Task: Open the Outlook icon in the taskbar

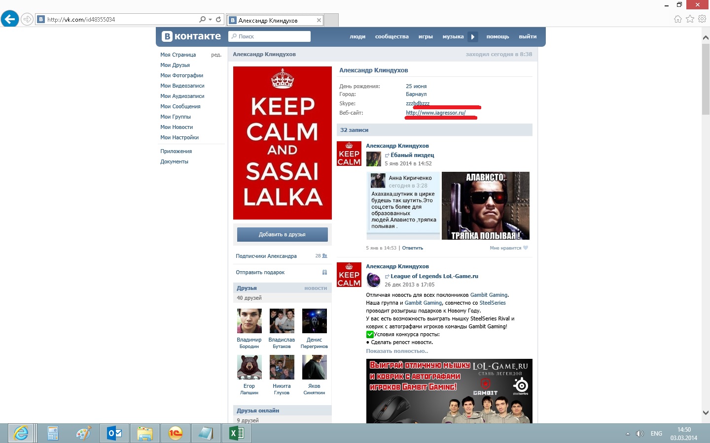Action: click(x=114, y=433)
